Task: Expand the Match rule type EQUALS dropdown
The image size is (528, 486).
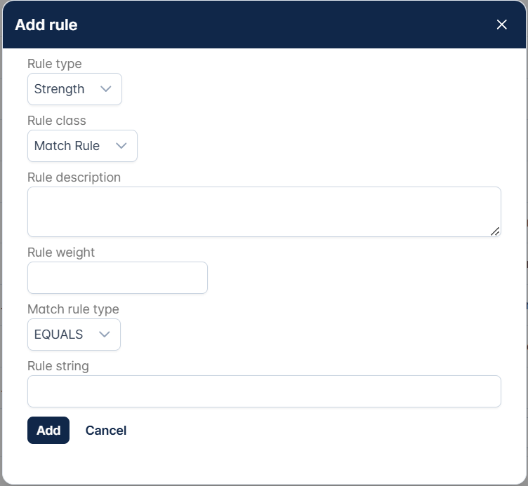Action: tap(73, 335)
